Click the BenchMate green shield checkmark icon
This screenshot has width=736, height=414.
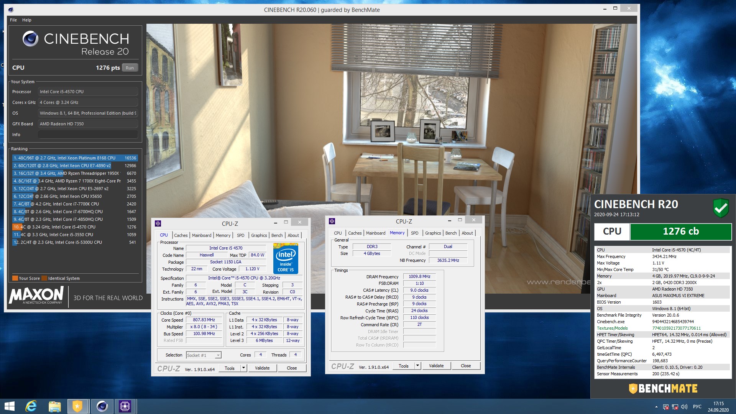coord(721,208)
